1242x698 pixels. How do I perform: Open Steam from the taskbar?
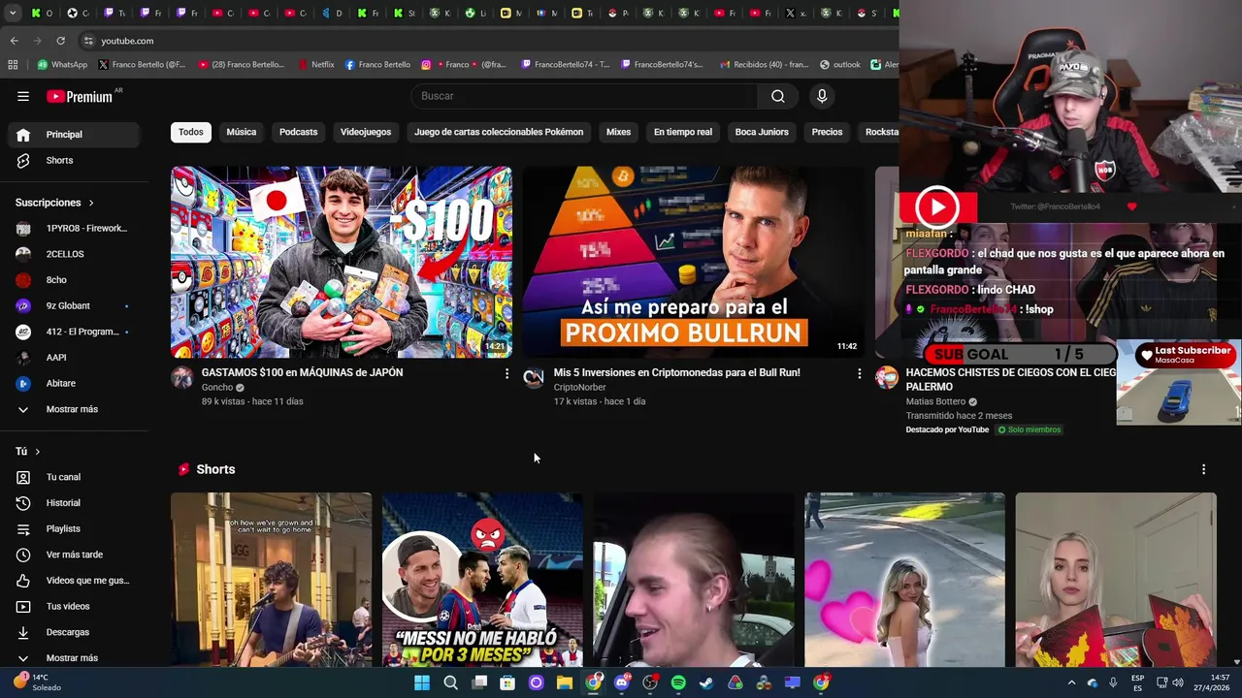pos(706,682)
